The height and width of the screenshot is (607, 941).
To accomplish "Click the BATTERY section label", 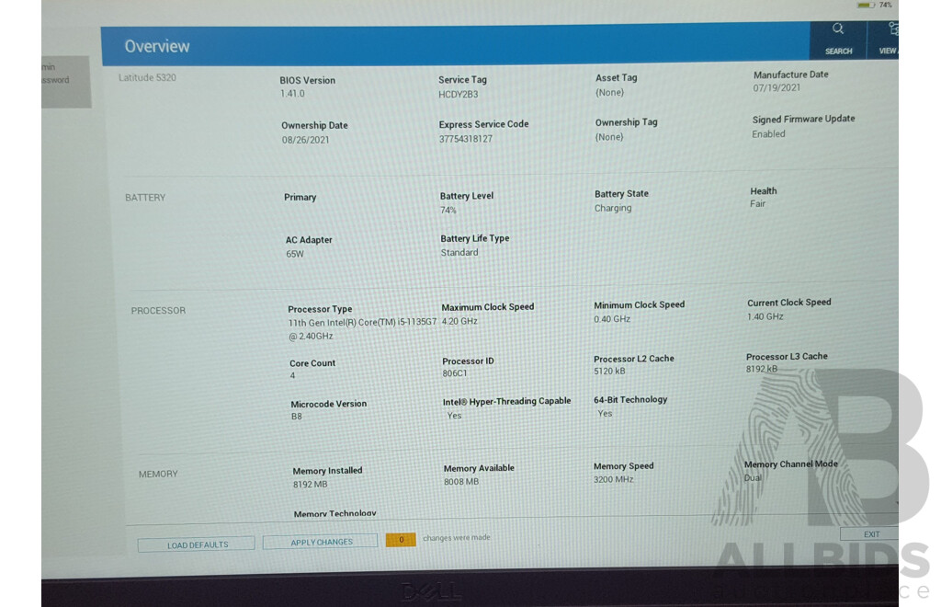I will [145, 198].
